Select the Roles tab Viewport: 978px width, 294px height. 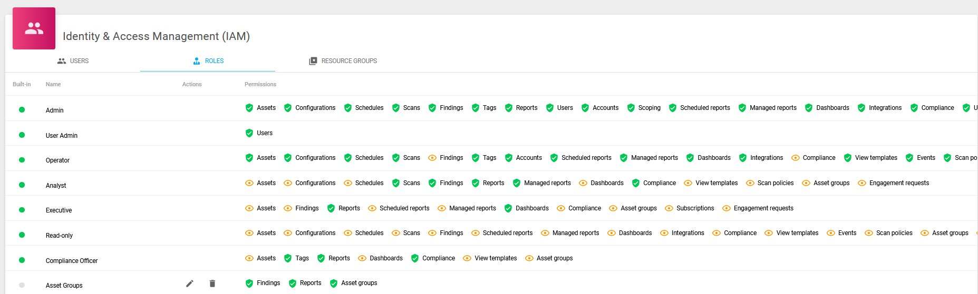click(x=208, y=61)
